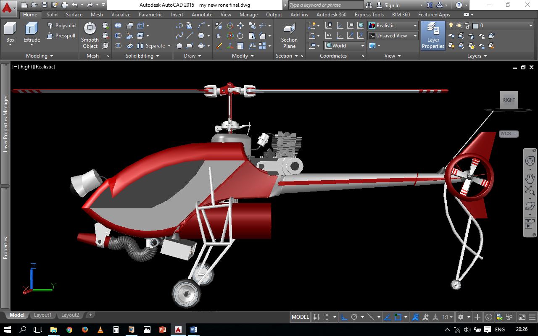Click the Smooth Object mesh tool
The image size is (538, 336).
[90, 35]
